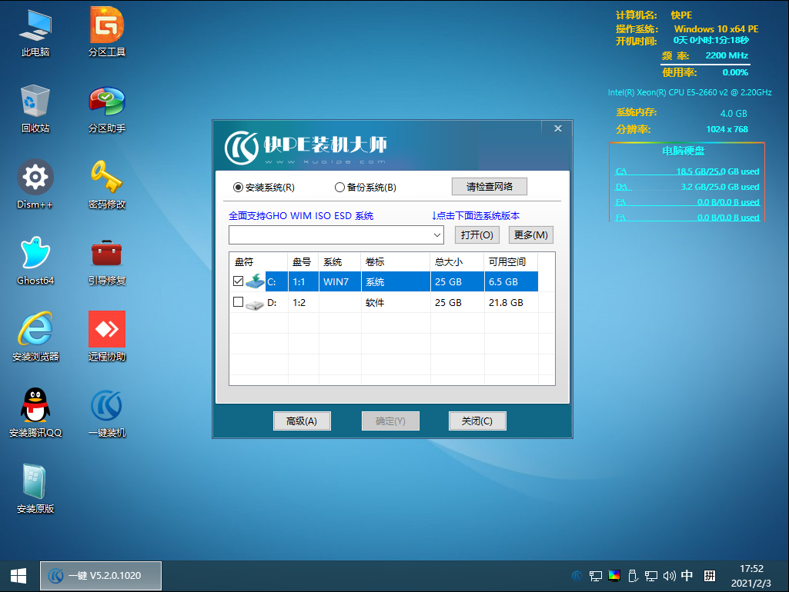Click the 请检查网络 button
Viewport: 789px width, 592px height.
point(489,186)
